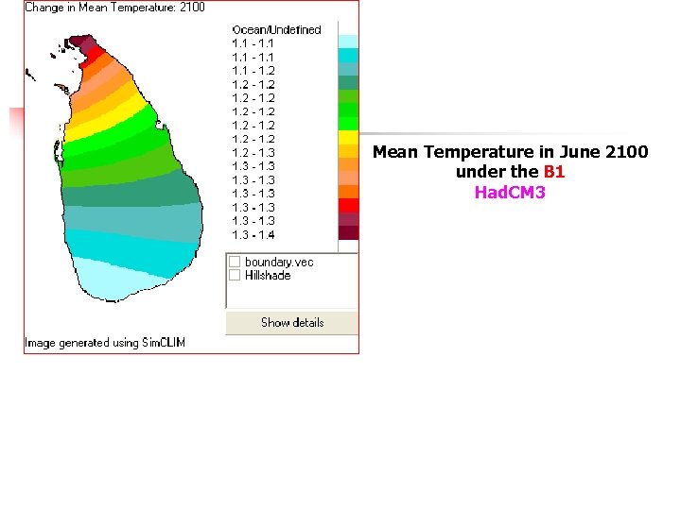Click the 'Change in Mean Temperature: 2100' title

(114, 8)
